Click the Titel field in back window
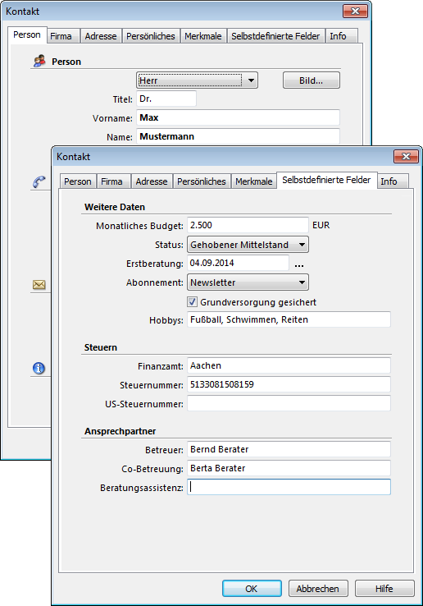 [166, 99]
